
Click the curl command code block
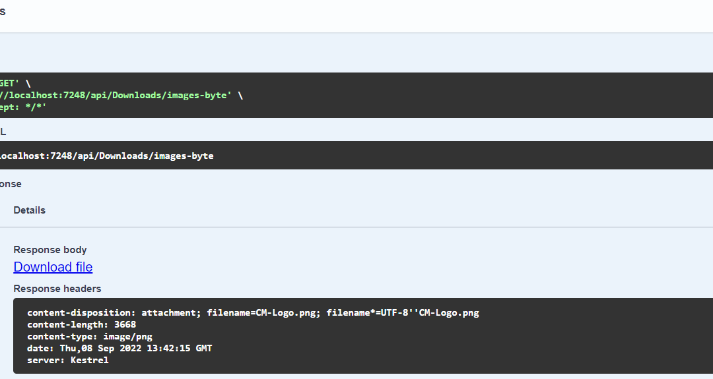[396, 95]
